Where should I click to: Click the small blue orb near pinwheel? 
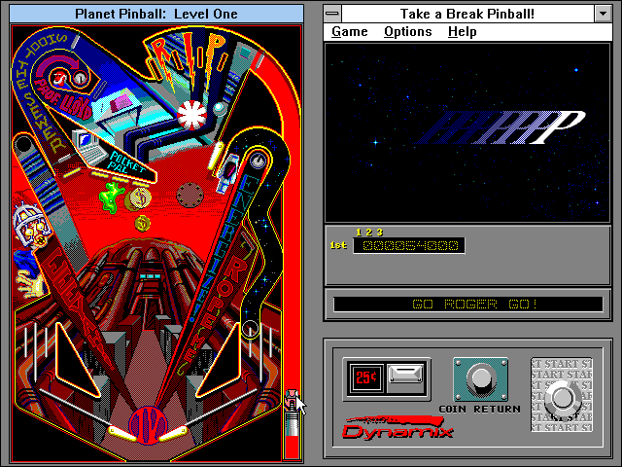point(219,108)
